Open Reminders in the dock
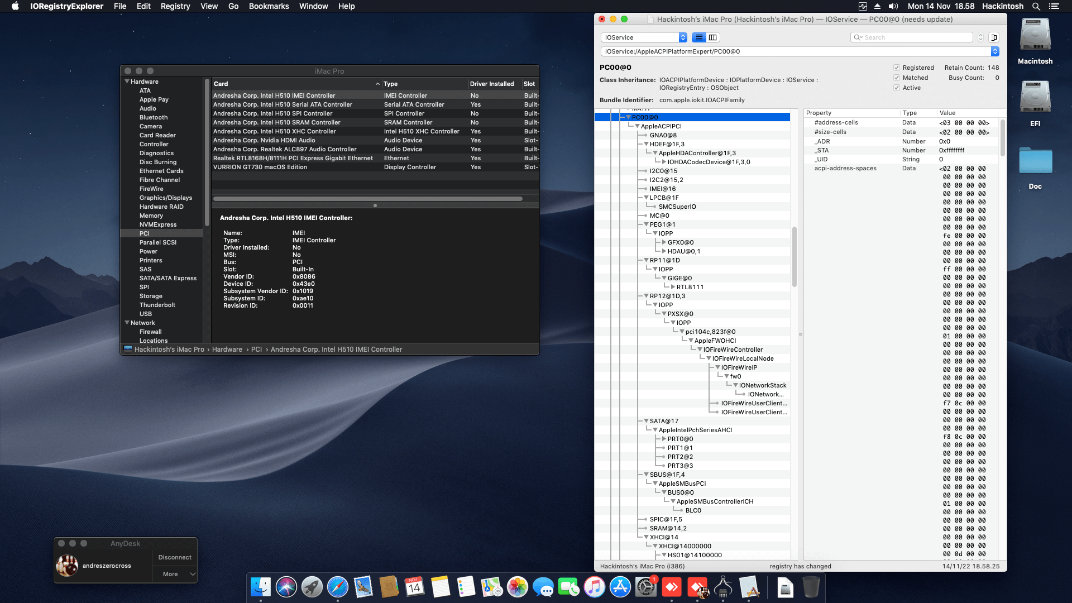The height and width of the screenshot is (603, 1072). coord(466,587)
